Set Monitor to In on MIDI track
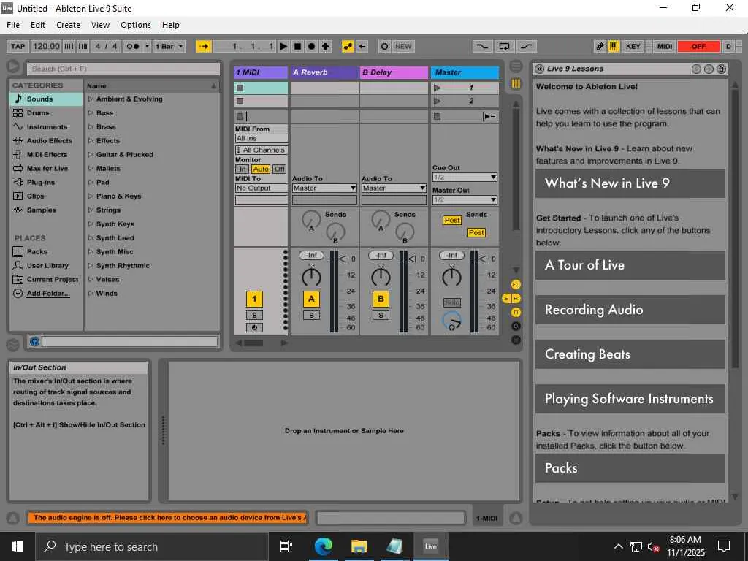This screenshot has width=748, height=561. (243, 169)
